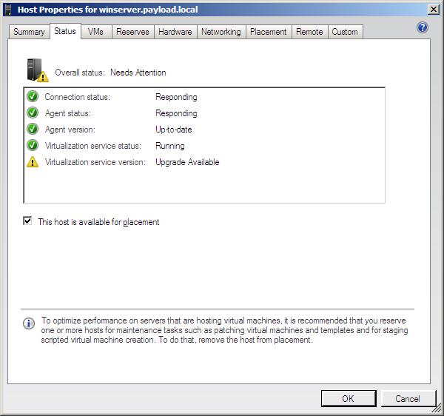Click the blue information icon
The height and width of the screenshot is (416, 444).
(29, 323)
